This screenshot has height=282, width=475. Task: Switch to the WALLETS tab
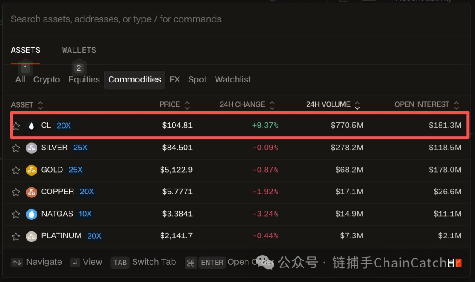(x=79, y=50)
